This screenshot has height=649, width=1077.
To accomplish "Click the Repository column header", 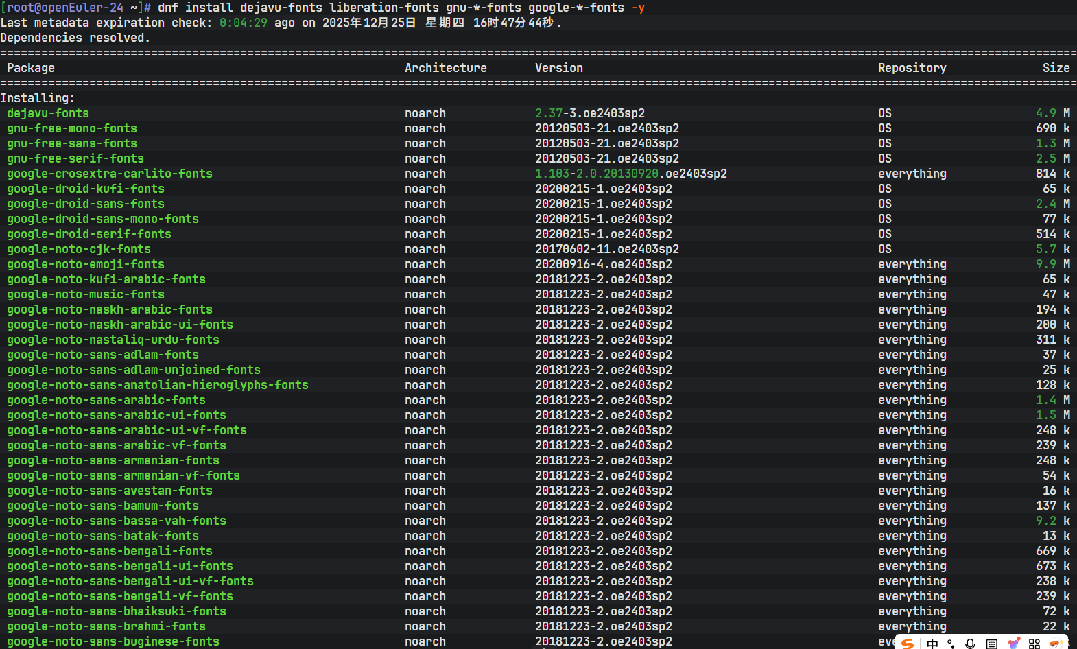I will 912,68.
